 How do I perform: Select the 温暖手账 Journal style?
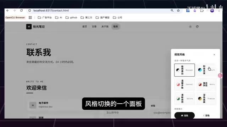(184, 84)
